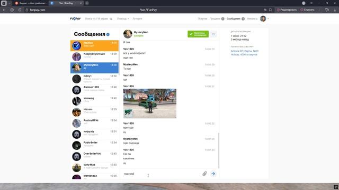Click the browser back arrow
This screenshot has height=190, width=339.
(4, 10)
